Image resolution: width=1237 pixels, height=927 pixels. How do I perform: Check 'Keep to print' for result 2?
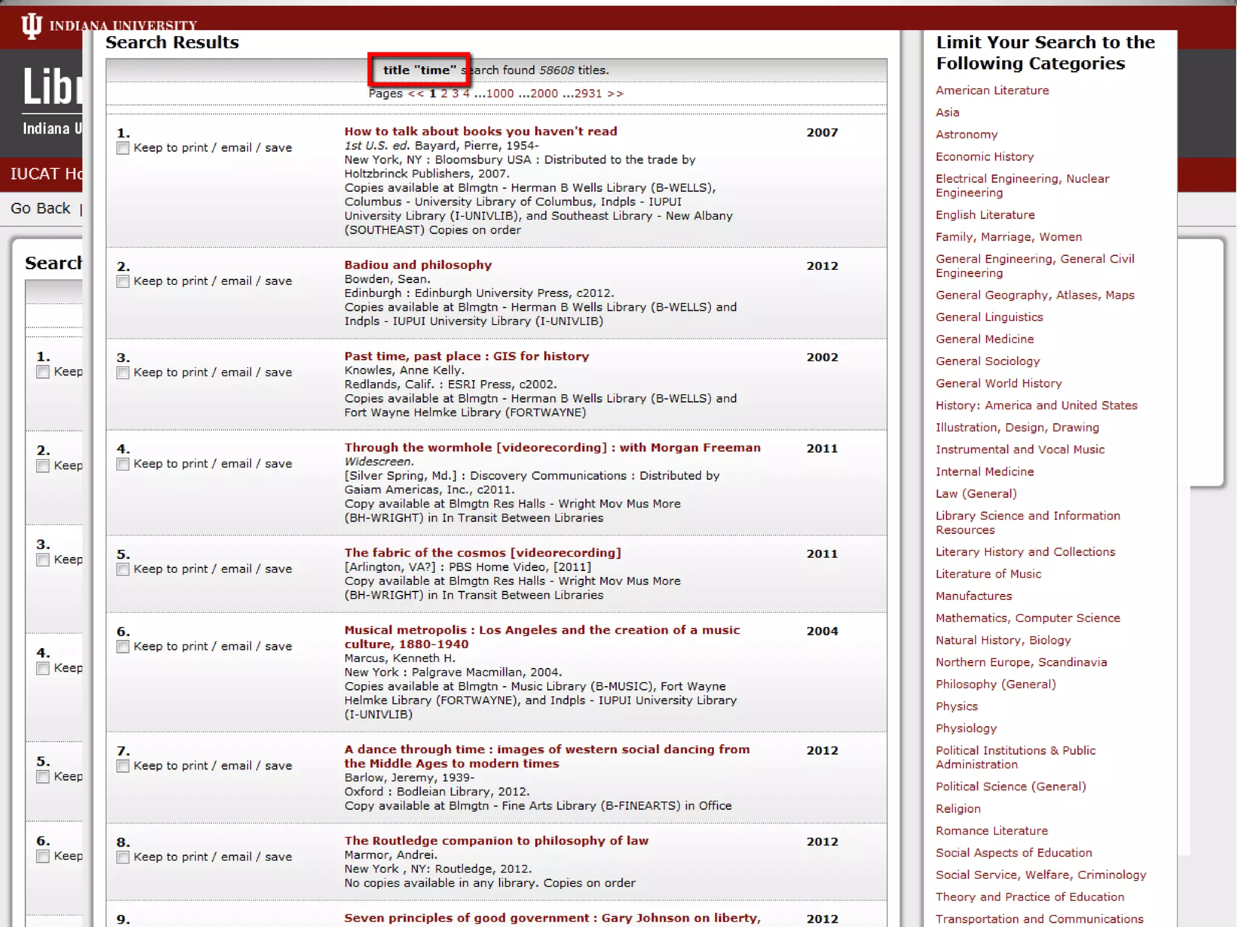(x=123, y=282)
